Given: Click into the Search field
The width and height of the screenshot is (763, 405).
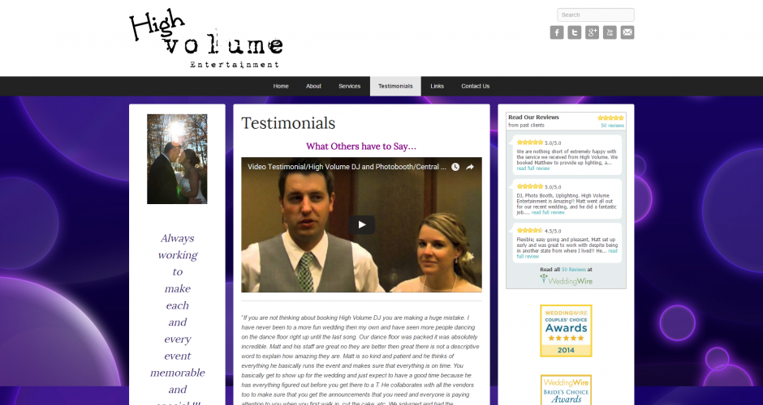Looking at the screenshot, I should click(x=595, y=15).
